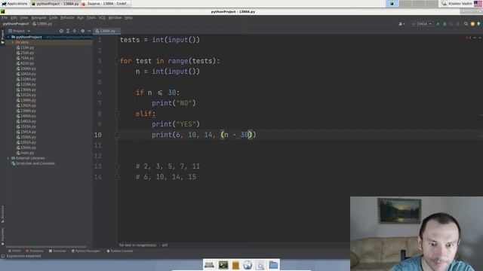
Task: Open the Applications menu in top panel
Action: tap(14, 4)
